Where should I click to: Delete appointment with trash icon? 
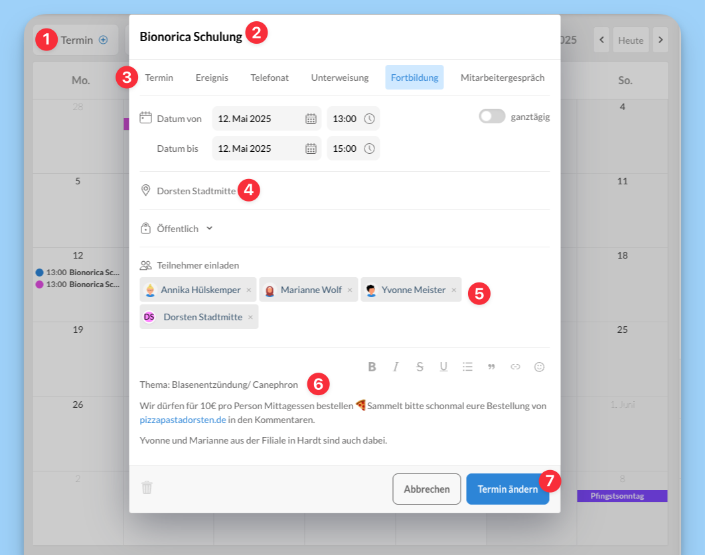147,488
